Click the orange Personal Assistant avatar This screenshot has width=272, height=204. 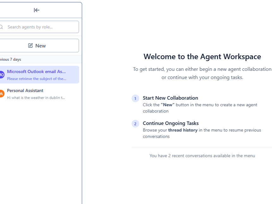pos(2,94)
